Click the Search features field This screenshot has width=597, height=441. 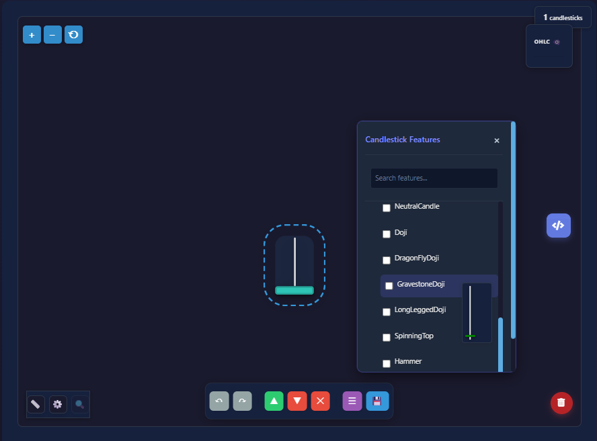click(434, 178)
